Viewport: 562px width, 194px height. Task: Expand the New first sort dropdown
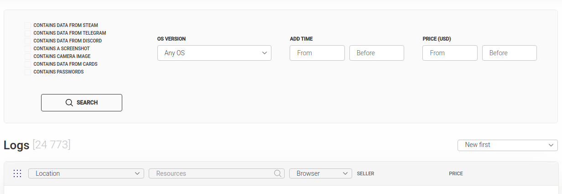[507, 145]
